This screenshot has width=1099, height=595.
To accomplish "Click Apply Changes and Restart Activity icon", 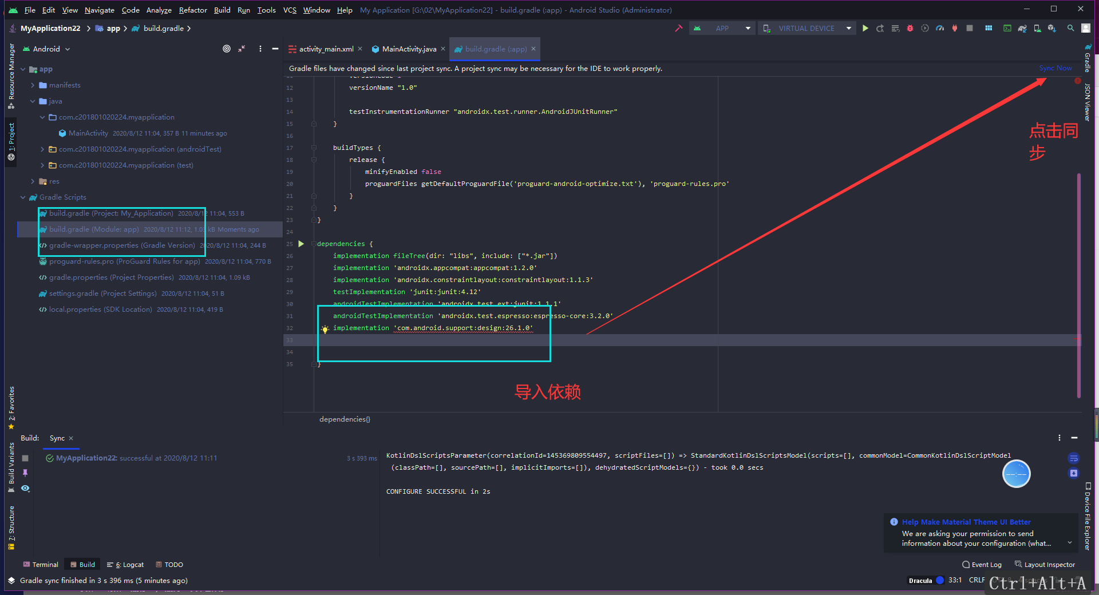I will (880, 28).
